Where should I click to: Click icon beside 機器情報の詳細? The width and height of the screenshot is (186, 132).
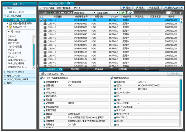[x=112, y=78]
